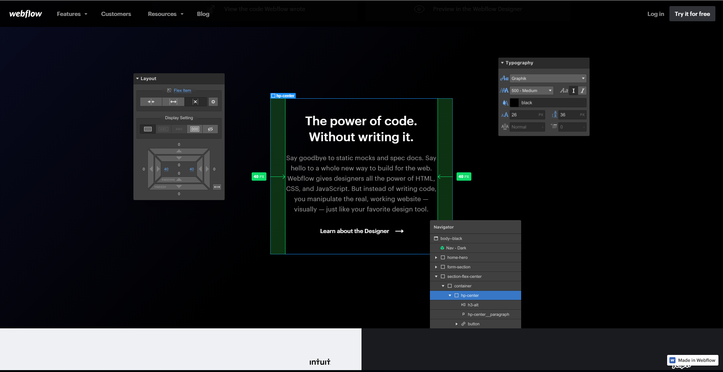Open the Resources menu
This screenshot has width=723, height=372.
pyautogui.click(x=165, y=14)
